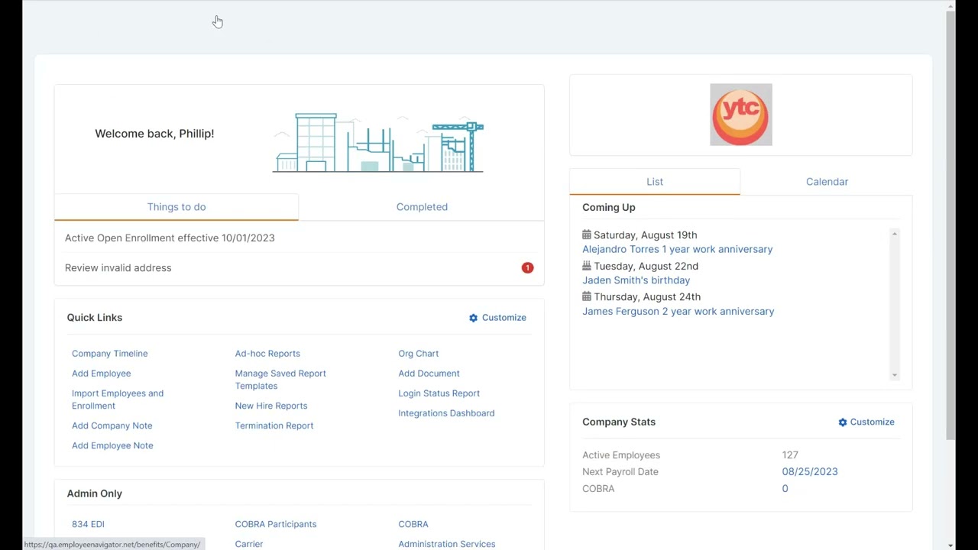The width and height of the screenshot is (978, 550).
Task: Open the Completed tab
Action: click(422, 207)
